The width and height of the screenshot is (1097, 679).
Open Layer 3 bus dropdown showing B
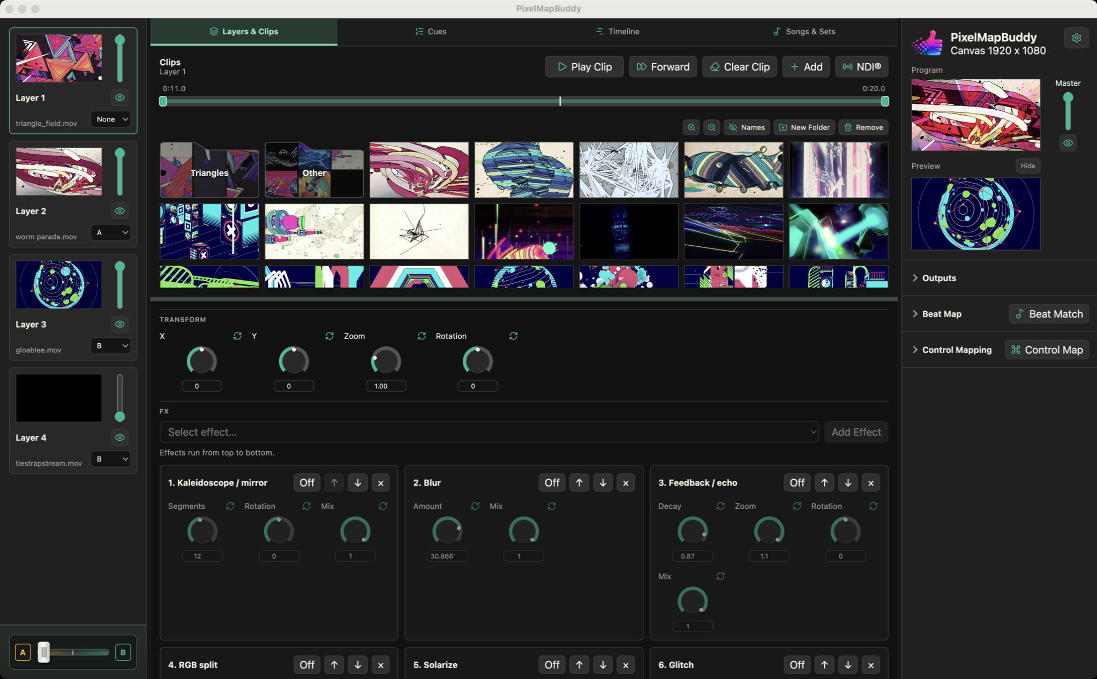[x=111, y=345]
